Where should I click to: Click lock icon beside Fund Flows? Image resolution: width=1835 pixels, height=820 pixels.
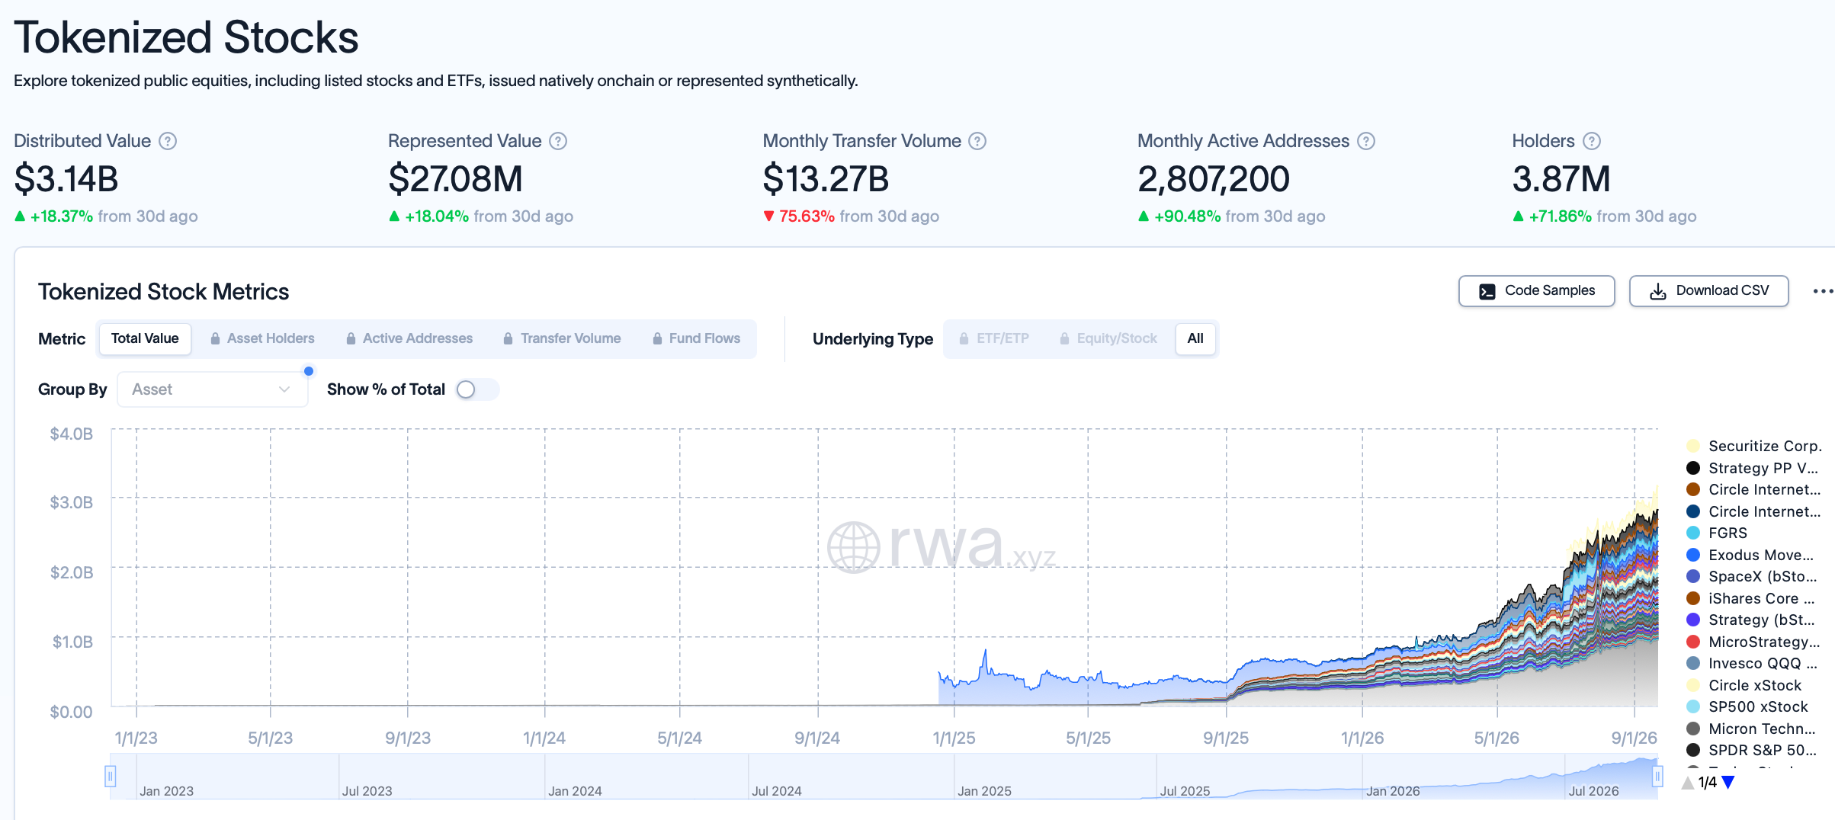(x=657, y=338)
